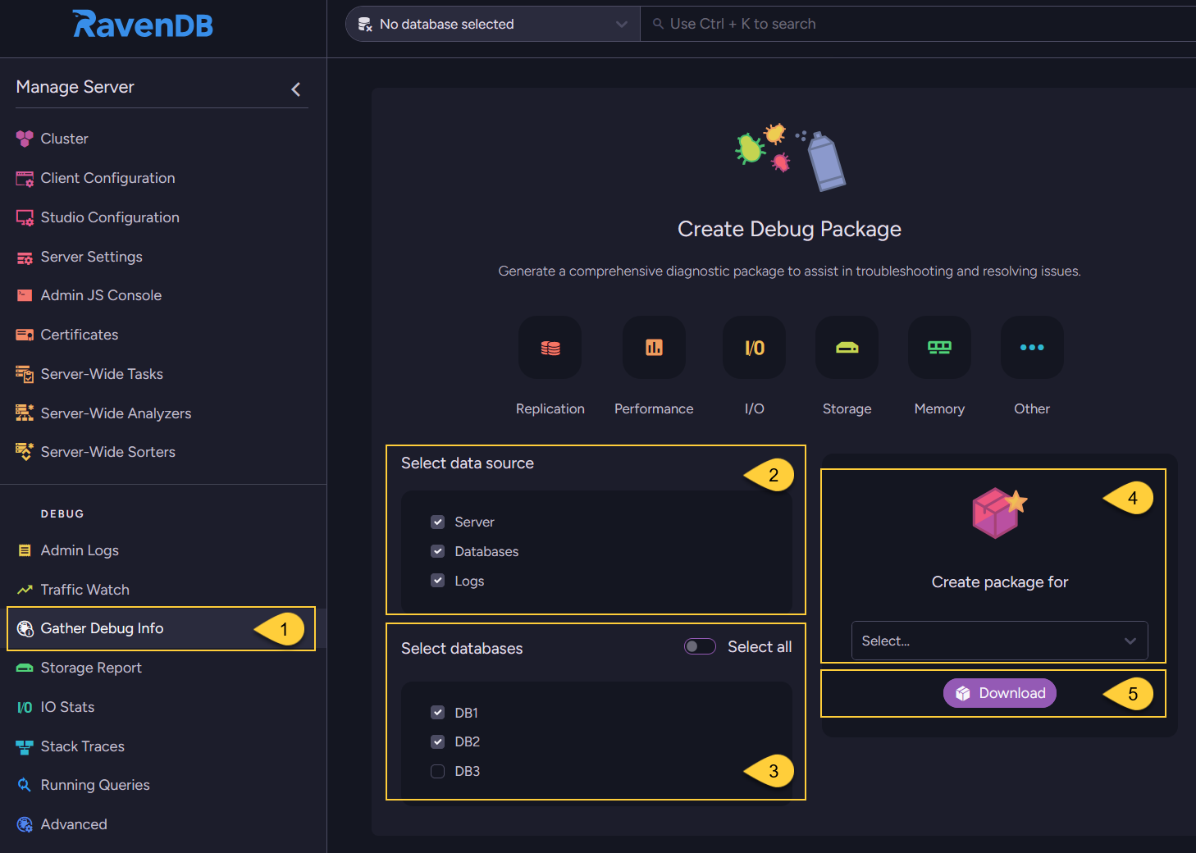Click the Client Configuration icon
1196x853 pixels.
25,178
